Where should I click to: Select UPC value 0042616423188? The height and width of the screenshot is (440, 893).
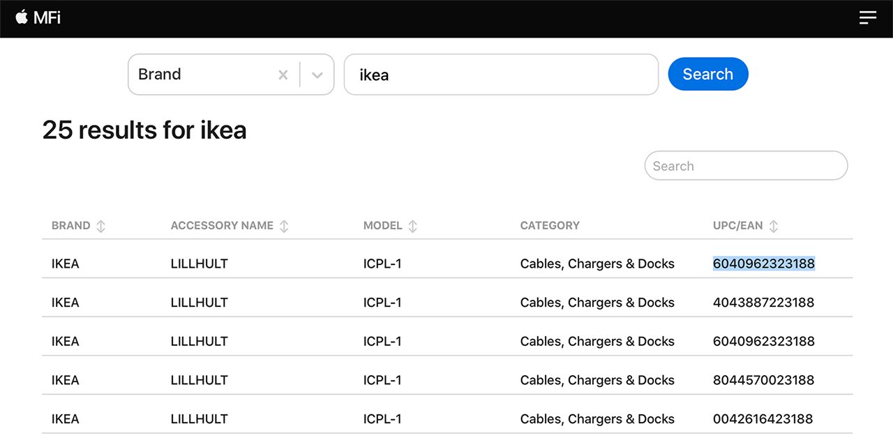pyautogui.click(x=763, y=419)
